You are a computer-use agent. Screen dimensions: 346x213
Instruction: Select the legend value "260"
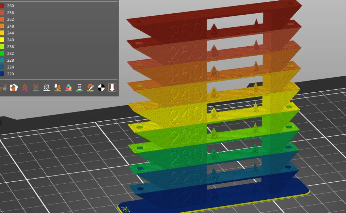[10, 6]
